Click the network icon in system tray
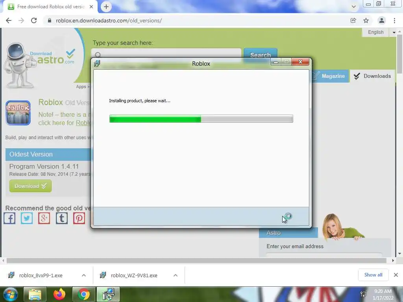 [363, 294]
